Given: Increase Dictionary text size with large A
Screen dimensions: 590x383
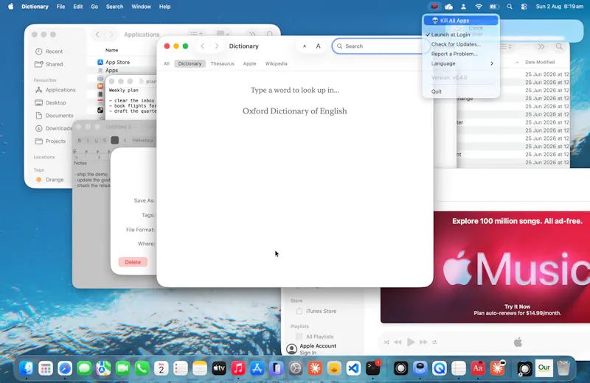Looking at the screenshot, I should (x=319, y=46).
